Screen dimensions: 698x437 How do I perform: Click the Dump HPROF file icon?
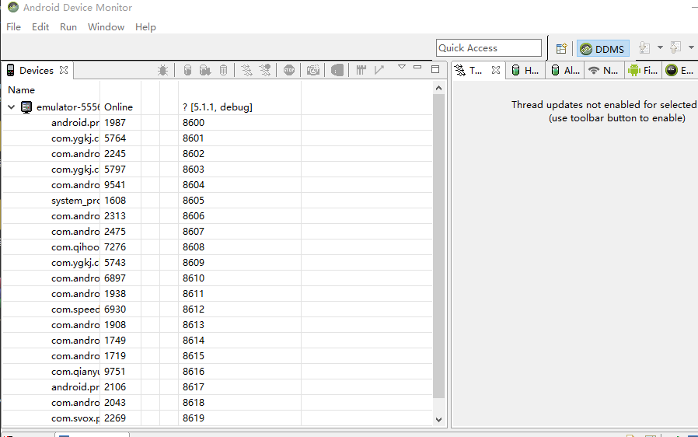204,71
